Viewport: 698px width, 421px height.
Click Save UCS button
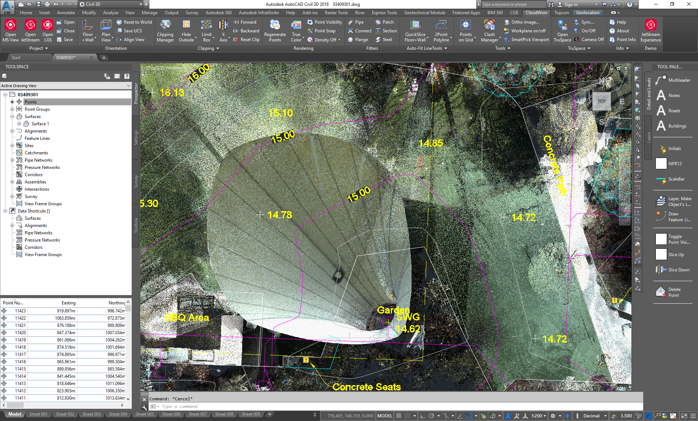pos(129,31)
